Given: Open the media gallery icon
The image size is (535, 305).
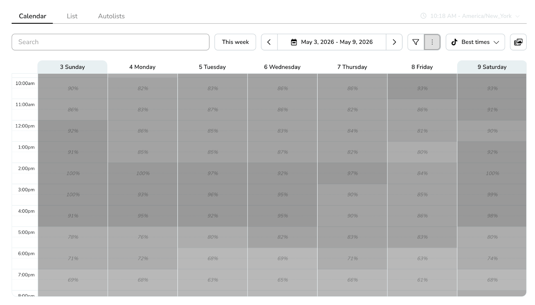Looking at the screenshot, I should pos(518,42).
